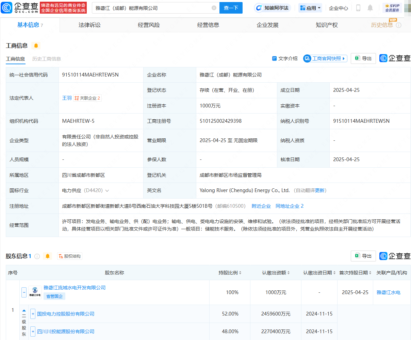Expand the 应用 dropdown
The height and width of the screenshot is (340, 411).
[311, 8]
